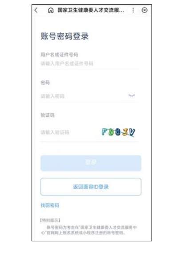Refresh the FD8JV captcha image

coord(118,132)
